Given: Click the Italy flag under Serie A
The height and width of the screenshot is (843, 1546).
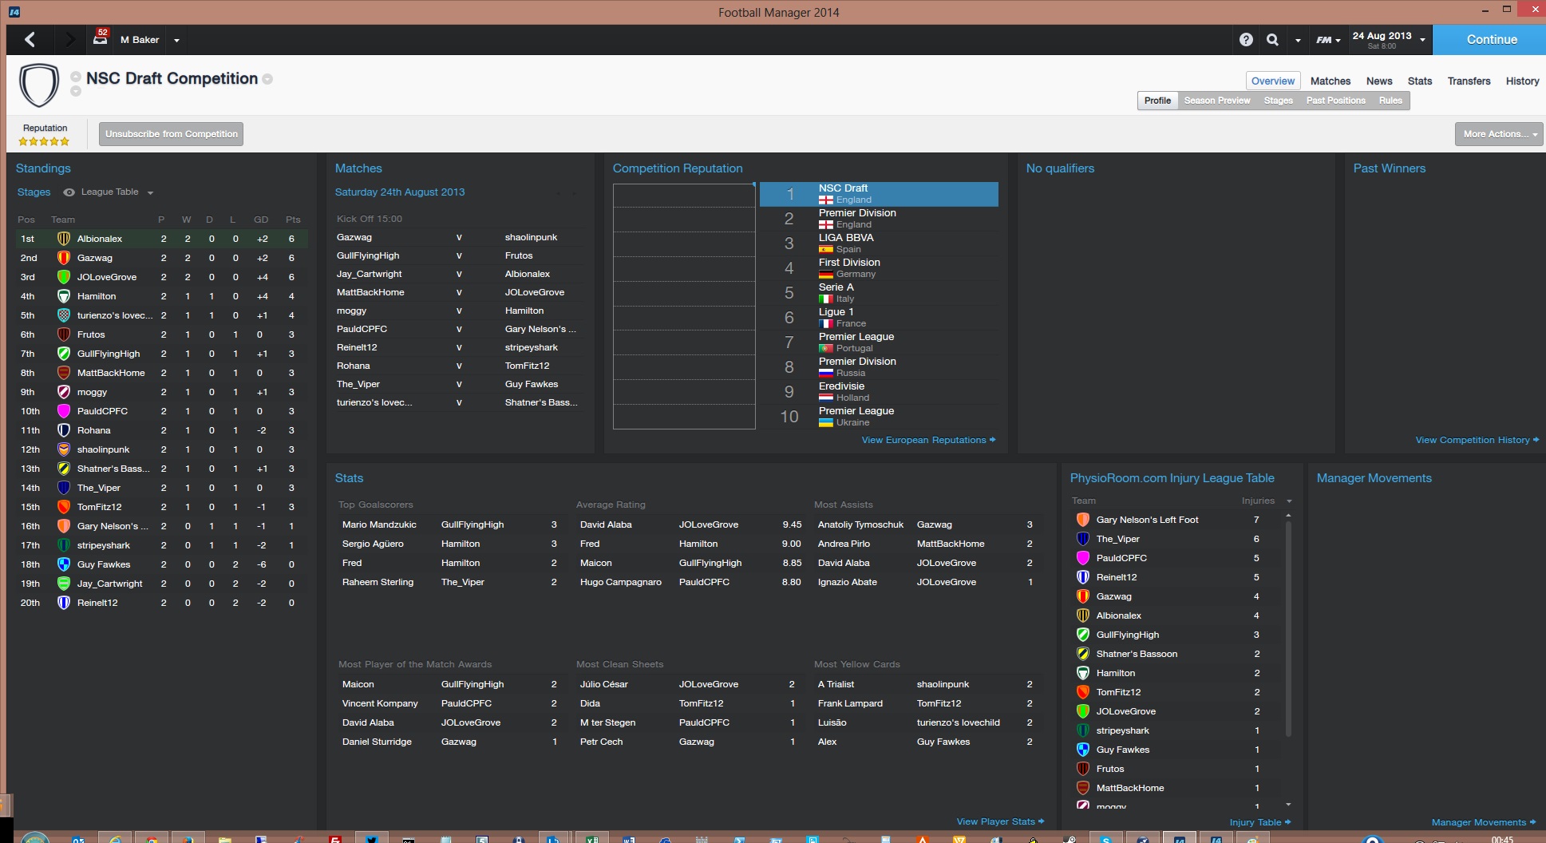Looking at the screenshot, I should click(x=826, y=299).
